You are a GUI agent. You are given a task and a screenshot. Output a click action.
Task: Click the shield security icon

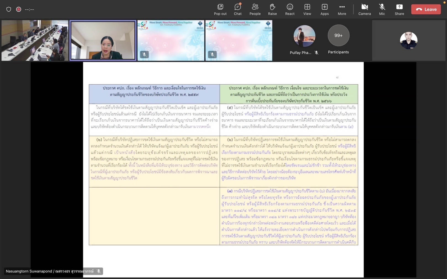pyautogui.click(x=9, y=9)
